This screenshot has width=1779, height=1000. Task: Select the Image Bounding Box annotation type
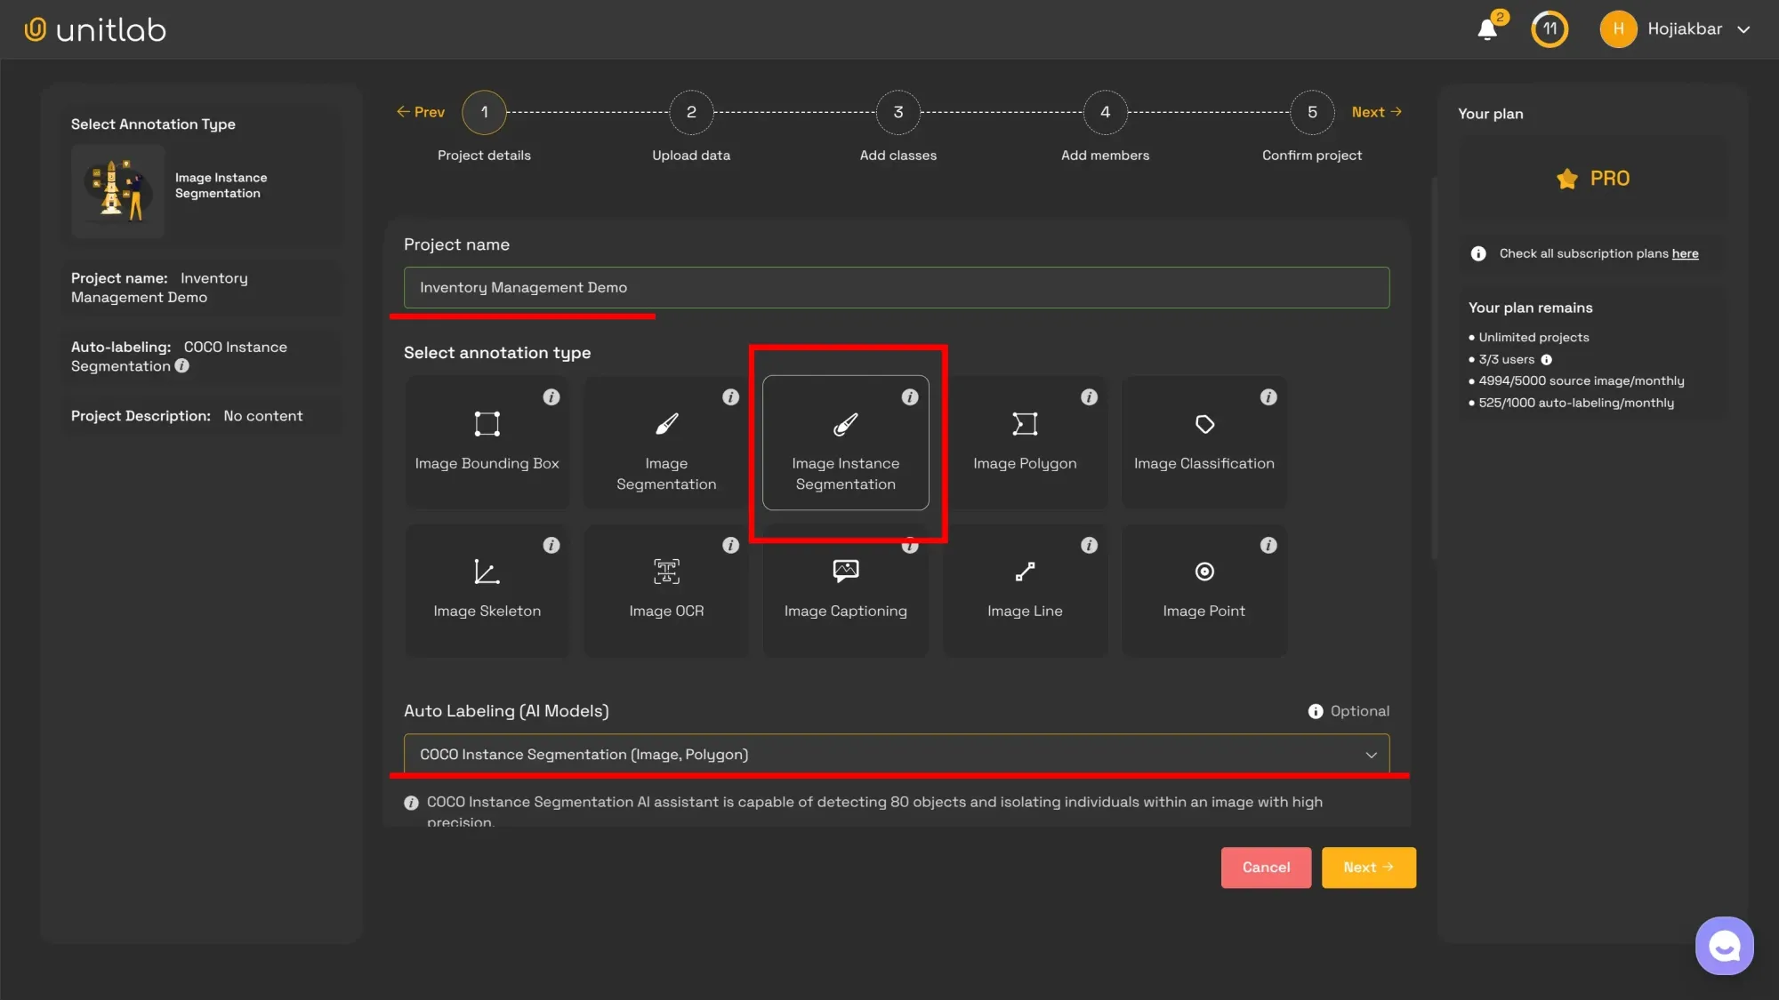click(487, 442)
